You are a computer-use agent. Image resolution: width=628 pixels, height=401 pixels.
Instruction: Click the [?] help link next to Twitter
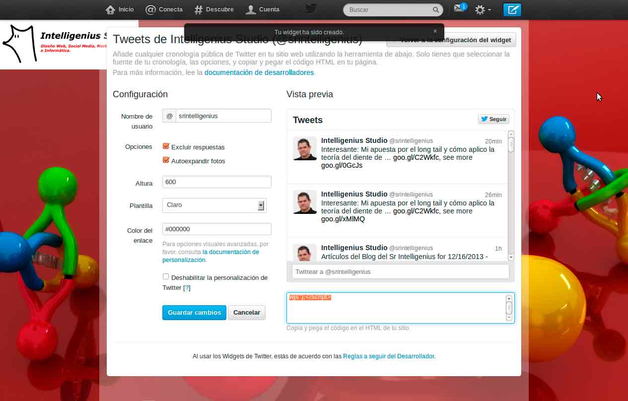click(x=187, y=288)
